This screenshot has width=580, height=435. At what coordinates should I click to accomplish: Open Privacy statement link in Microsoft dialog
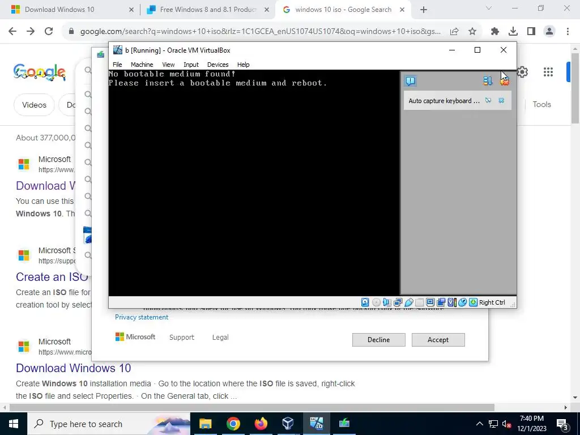(141, 317)
